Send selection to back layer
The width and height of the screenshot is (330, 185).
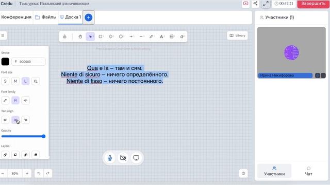coord(5,155)
